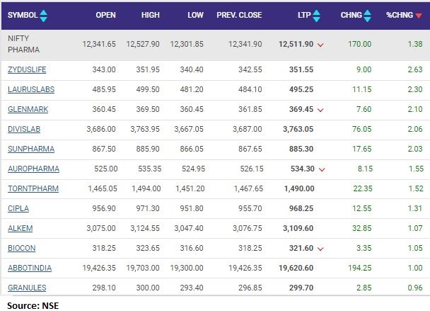Select CIPLA percent change 1.31

tap(415, 208)
